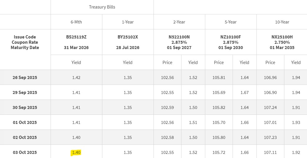Select the 2-Year column header
The image size is (307, 158).
[179, 22]
